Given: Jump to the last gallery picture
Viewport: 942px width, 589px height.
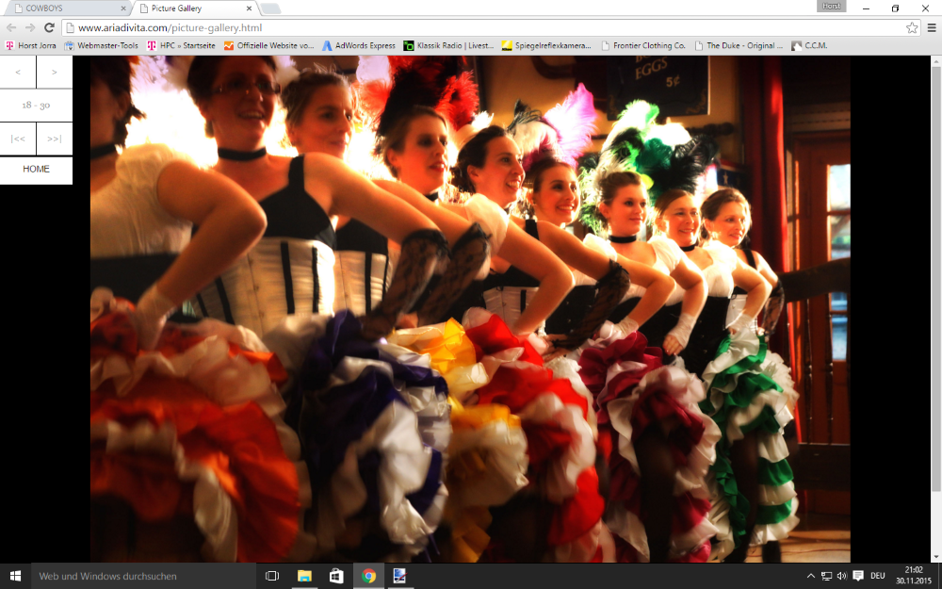Looking at the screenshot, I should (55, 139).
